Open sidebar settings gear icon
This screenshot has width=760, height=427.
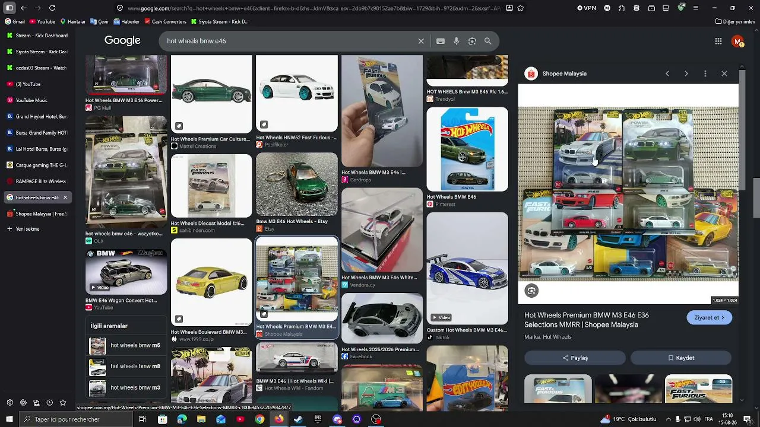pyautogui.click(x=9, y=403)
